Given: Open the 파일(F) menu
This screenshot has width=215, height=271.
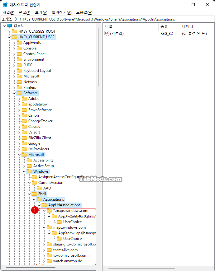Looking at the screenshot, I should [x=8, y=13].
